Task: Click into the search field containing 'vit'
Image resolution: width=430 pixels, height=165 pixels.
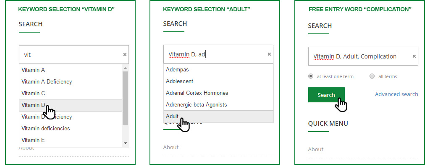Action: pyautogui.click(x=74, y=55)
